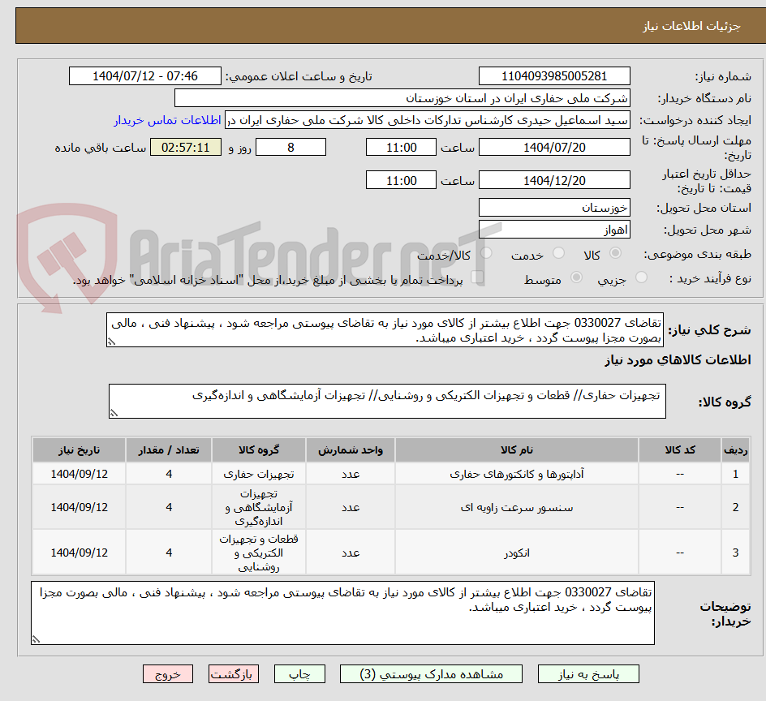Select the جزیی purchase process option
The width and height of the screenshot is (766, 701).
(x=640, y=276)
